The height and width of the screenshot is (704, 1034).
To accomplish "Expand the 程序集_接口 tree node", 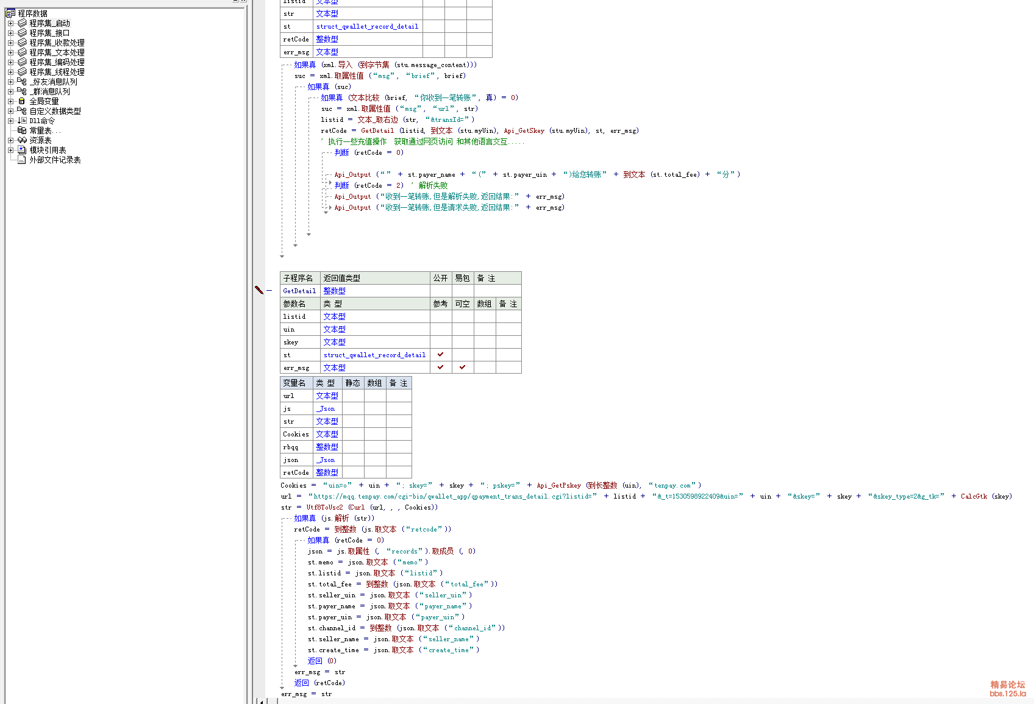I will pos(10,33).
